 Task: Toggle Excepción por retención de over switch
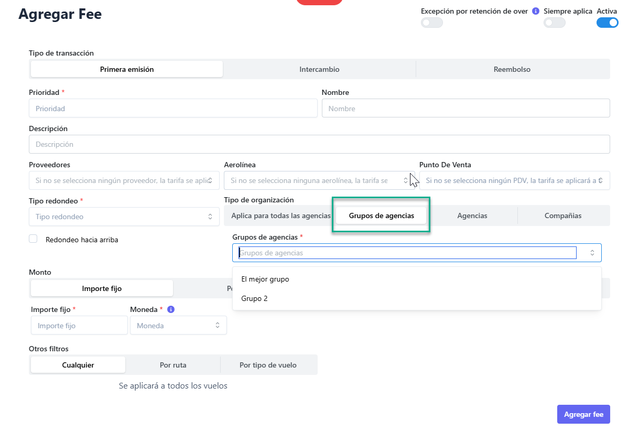pos(431,23)
